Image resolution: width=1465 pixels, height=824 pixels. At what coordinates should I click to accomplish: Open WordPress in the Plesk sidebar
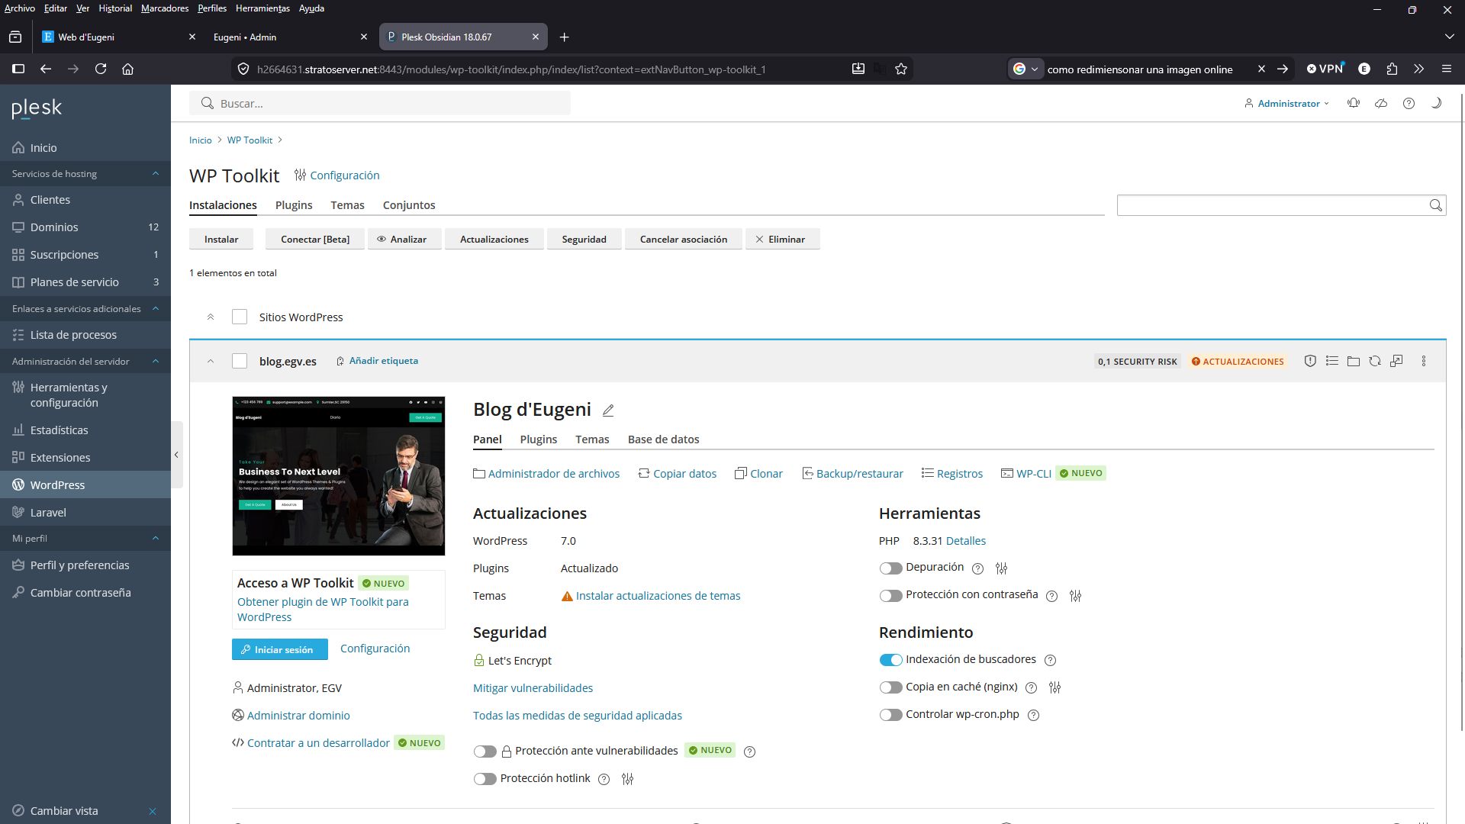point(85,485)
